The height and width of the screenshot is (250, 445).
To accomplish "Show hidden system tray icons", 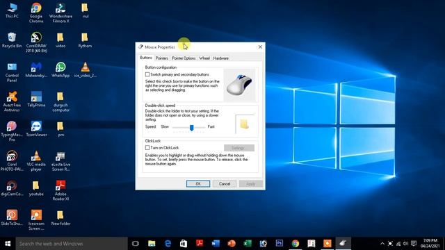I will [x=382, y=244].
